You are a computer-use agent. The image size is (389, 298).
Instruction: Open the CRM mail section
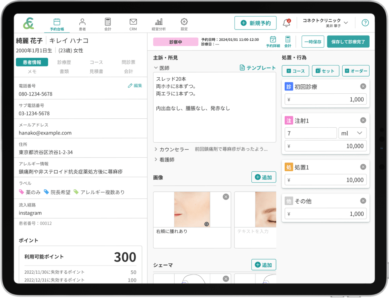tap(133, 23)
